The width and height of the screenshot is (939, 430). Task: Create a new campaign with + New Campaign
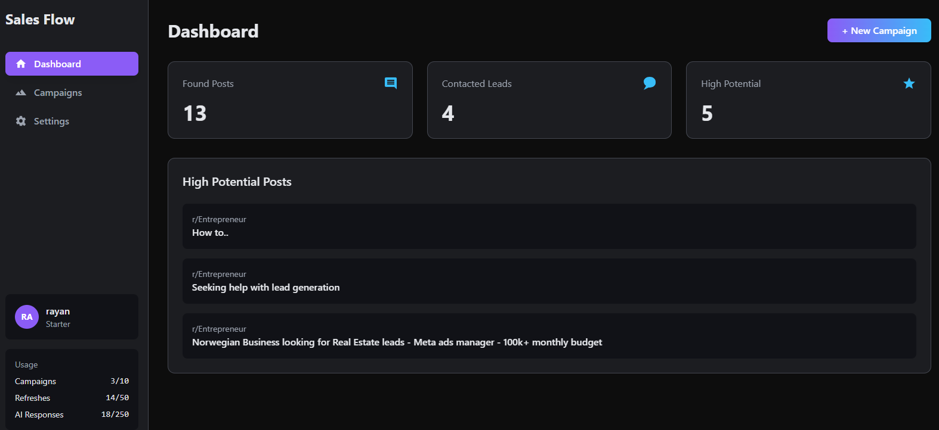click(x=879, y=30)
